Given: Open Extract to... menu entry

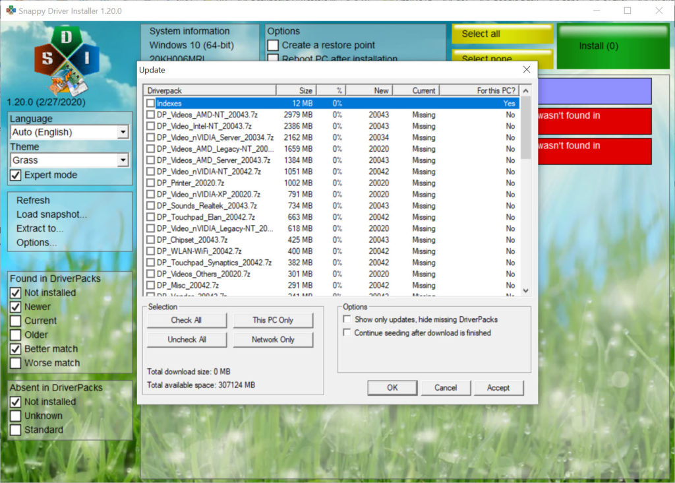Looking at the screenshot, I should [x=40, y=228].
